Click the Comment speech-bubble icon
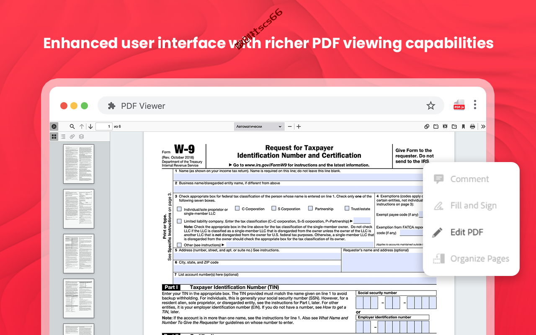This screenshot has height=335, width=536. tap(438, 179)
